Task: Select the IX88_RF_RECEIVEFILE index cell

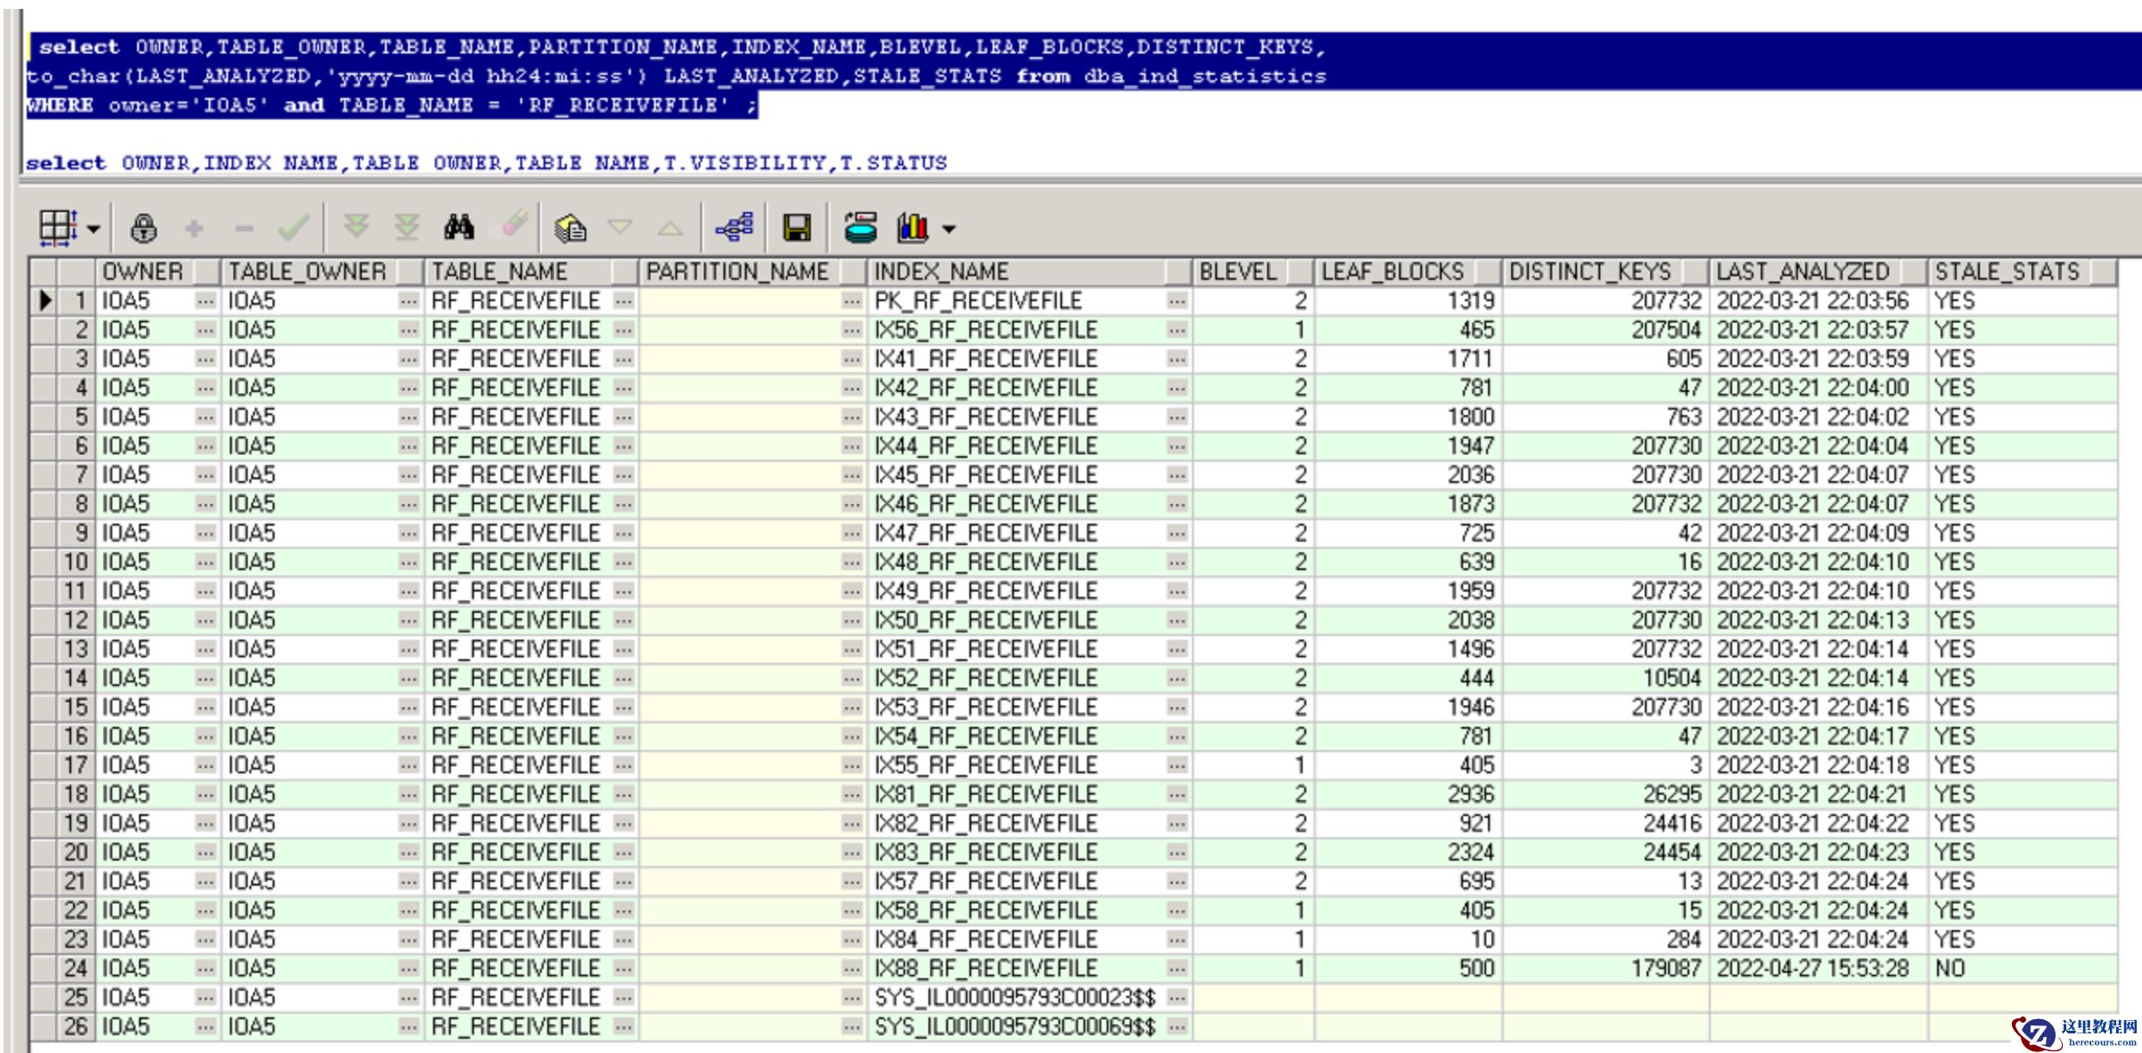Action: click(x=985, y=968)
